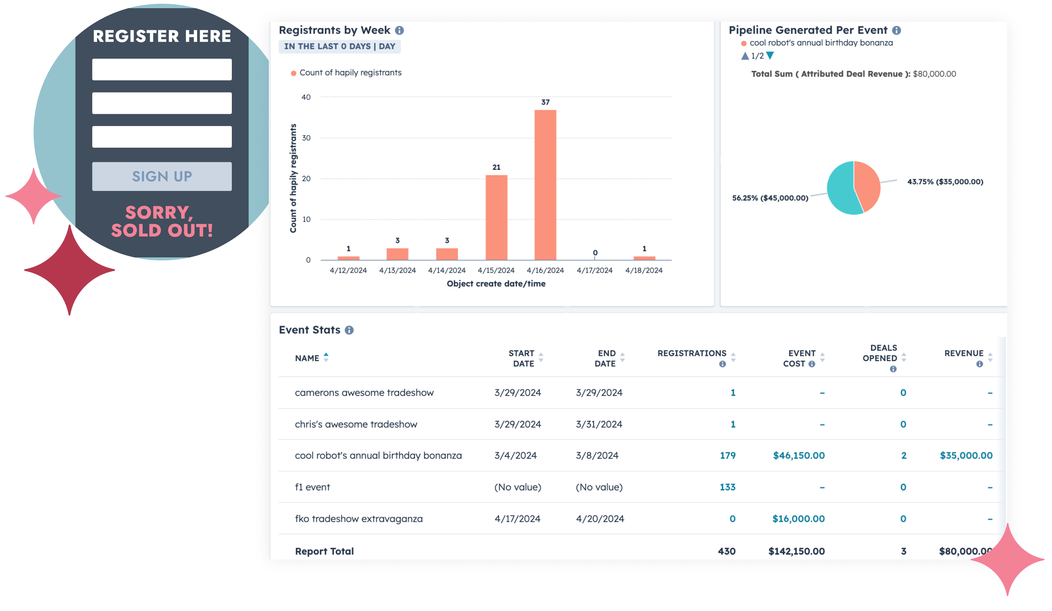Open info icon beside Event Stats
Image resolution: width=1052 pixels, height=611 pixels.
[349, 330]
